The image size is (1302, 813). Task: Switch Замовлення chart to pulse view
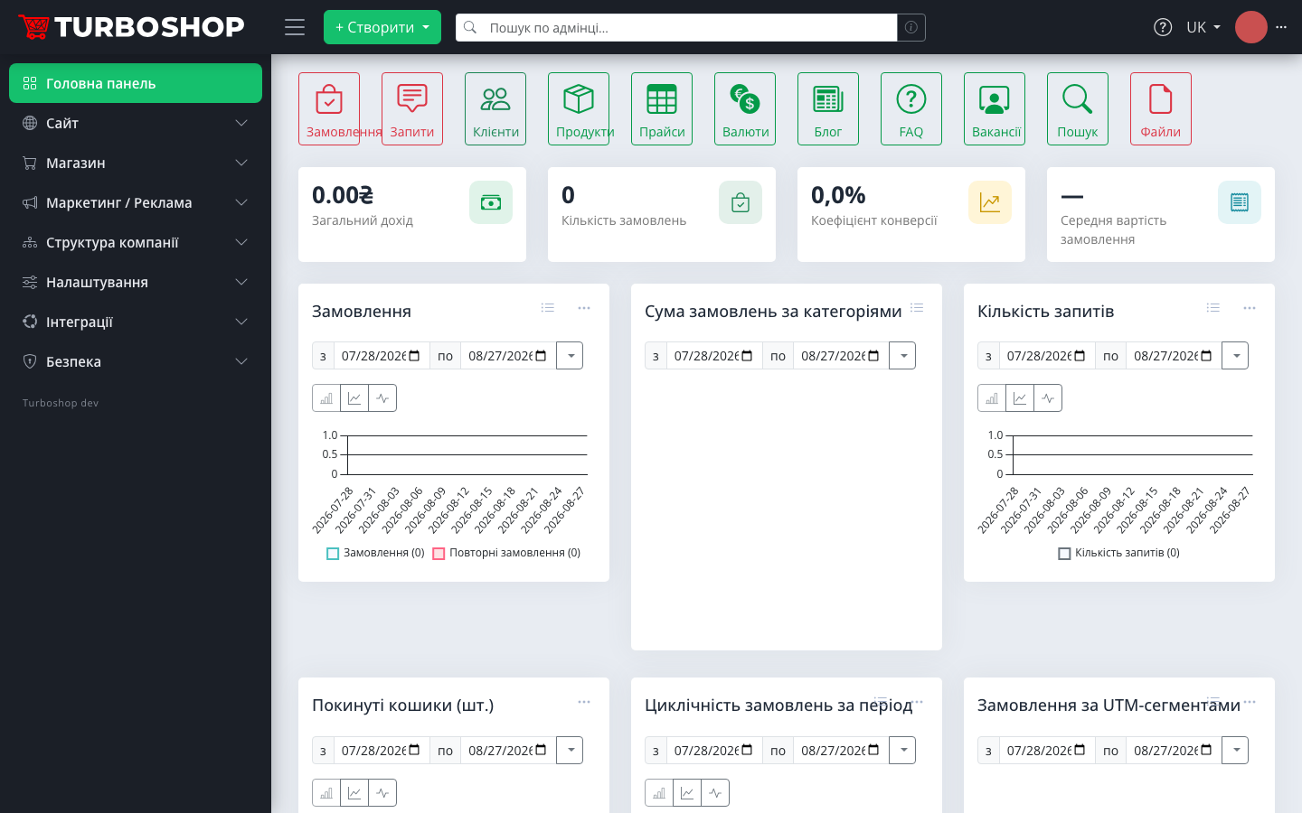click(382, 398)
